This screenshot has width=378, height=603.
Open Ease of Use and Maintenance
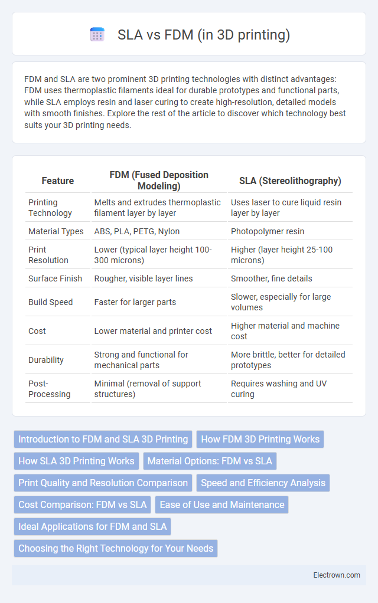pyautogui.click(x=221, y=505)
